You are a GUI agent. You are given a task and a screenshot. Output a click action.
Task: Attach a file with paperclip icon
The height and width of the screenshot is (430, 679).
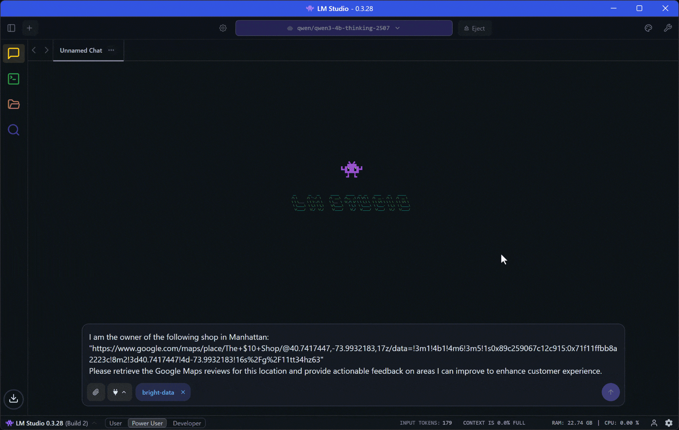click(96, 392)
